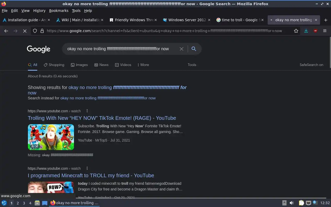Go back to previous page
The height and width of the screenshot is (207, 331).
(6, 31)
